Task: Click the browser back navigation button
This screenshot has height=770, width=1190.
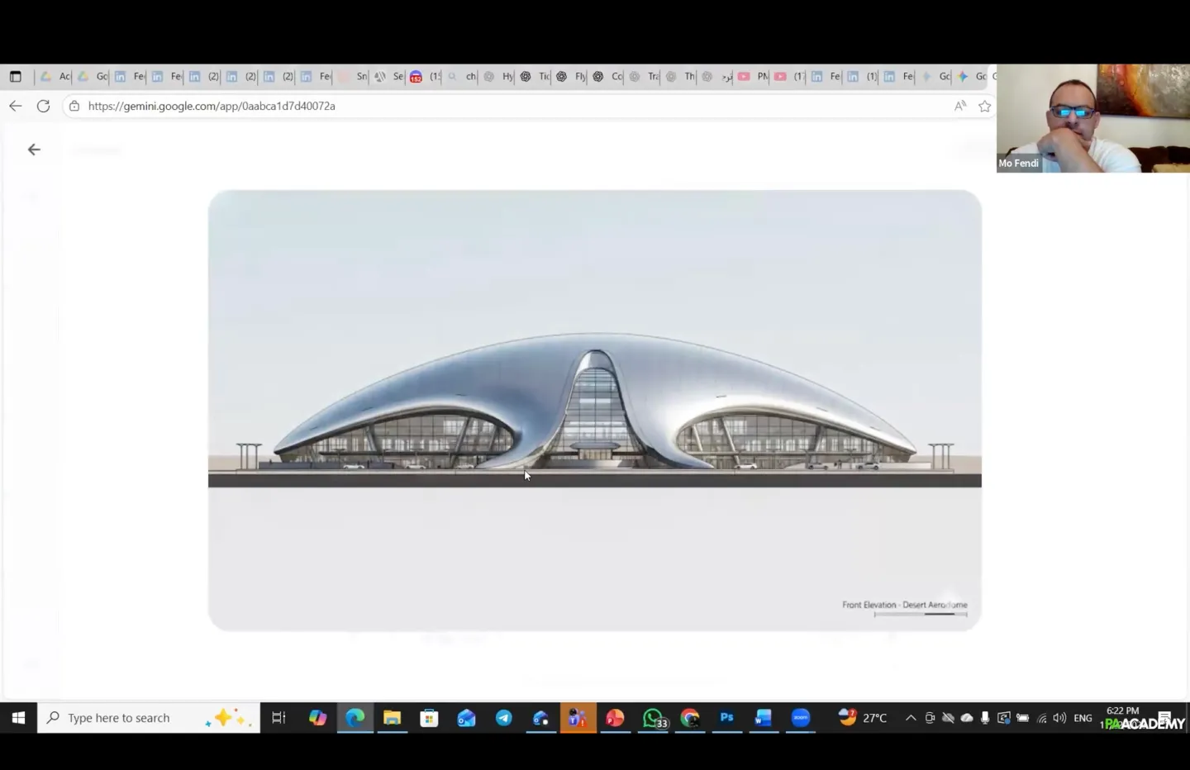Action: [16, 106]
